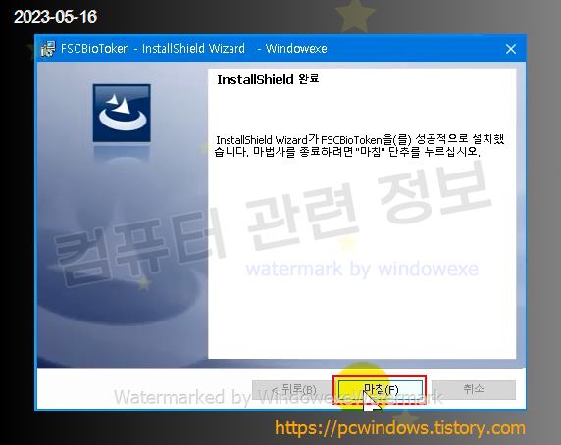Close the FSCBioToken InstallShield Wizard window
561x445 pixels.
click(511, 49)
